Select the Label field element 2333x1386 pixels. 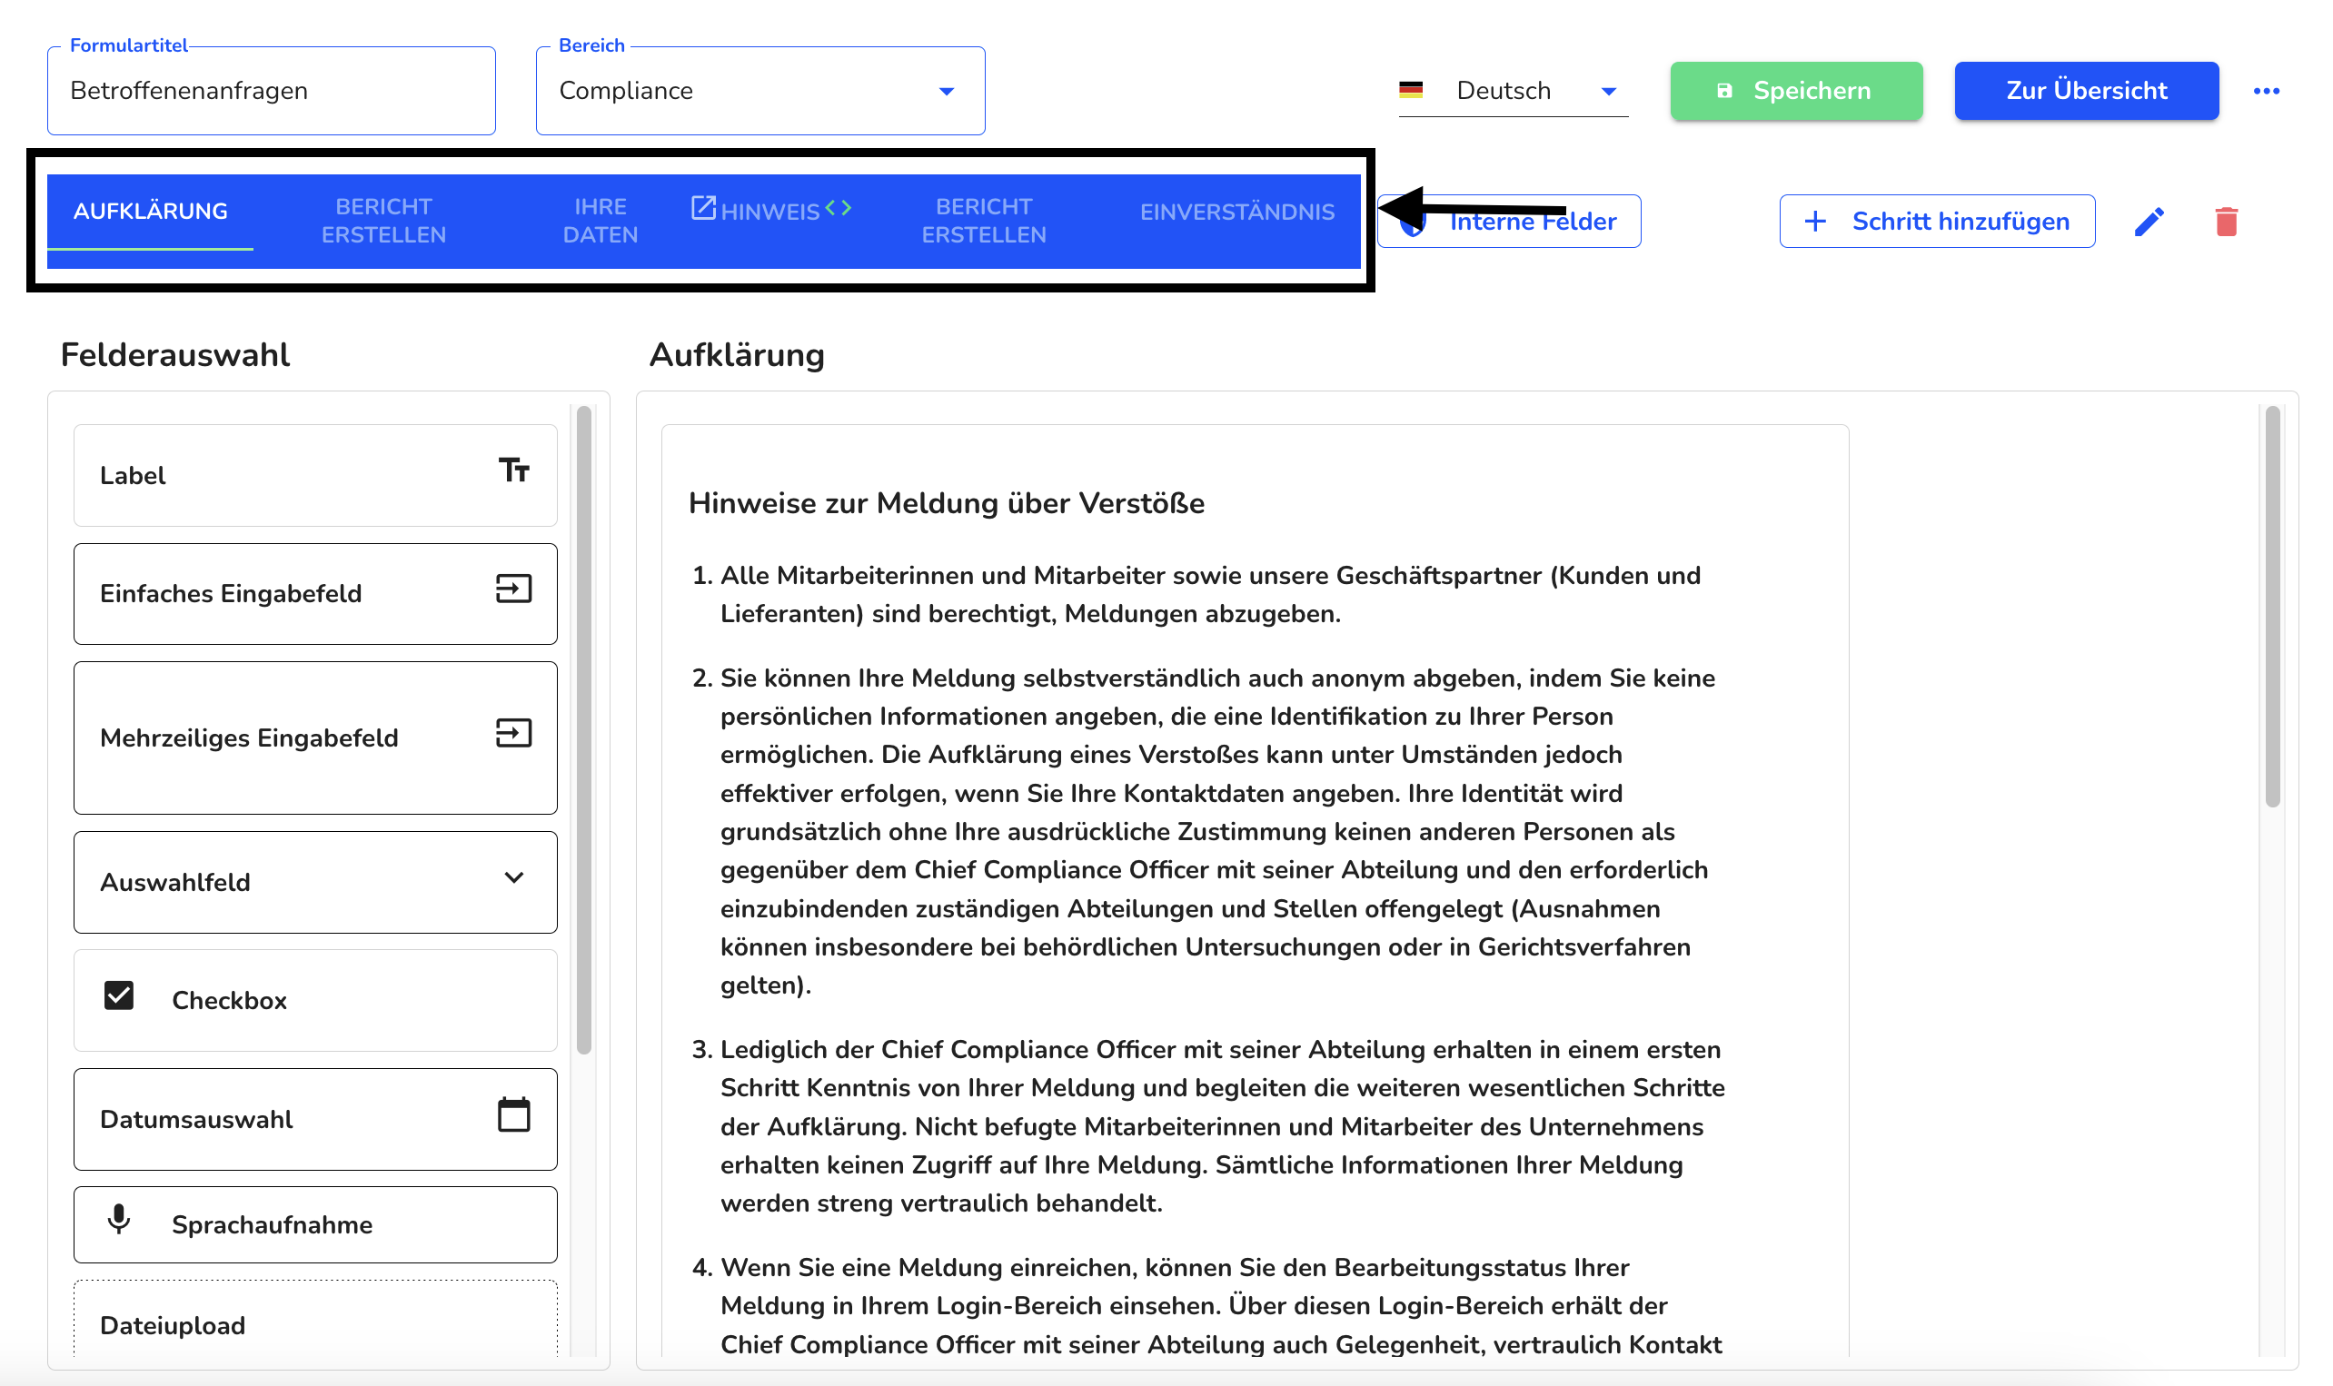coord(315,475)
